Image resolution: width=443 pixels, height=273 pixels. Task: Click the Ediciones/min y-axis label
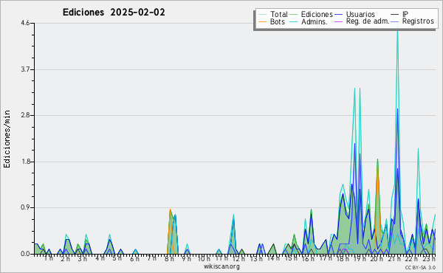[x=7, y=139]
